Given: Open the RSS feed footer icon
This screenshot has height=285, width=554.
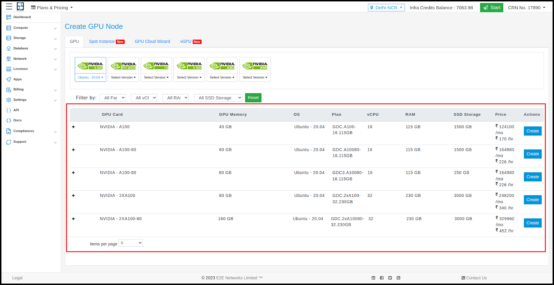Looking at the screenshot, I should pyautogui.click(x=398, y=278).
